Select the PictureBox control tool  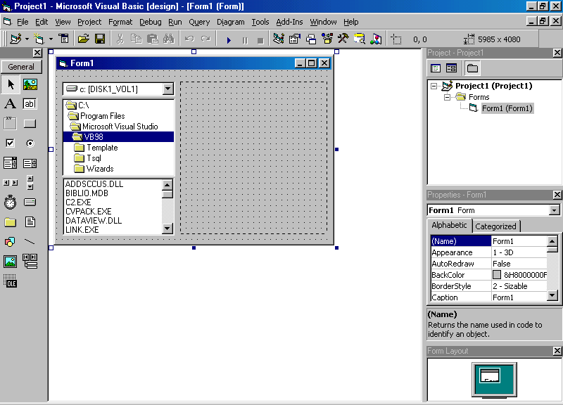[x=30, y=84]
